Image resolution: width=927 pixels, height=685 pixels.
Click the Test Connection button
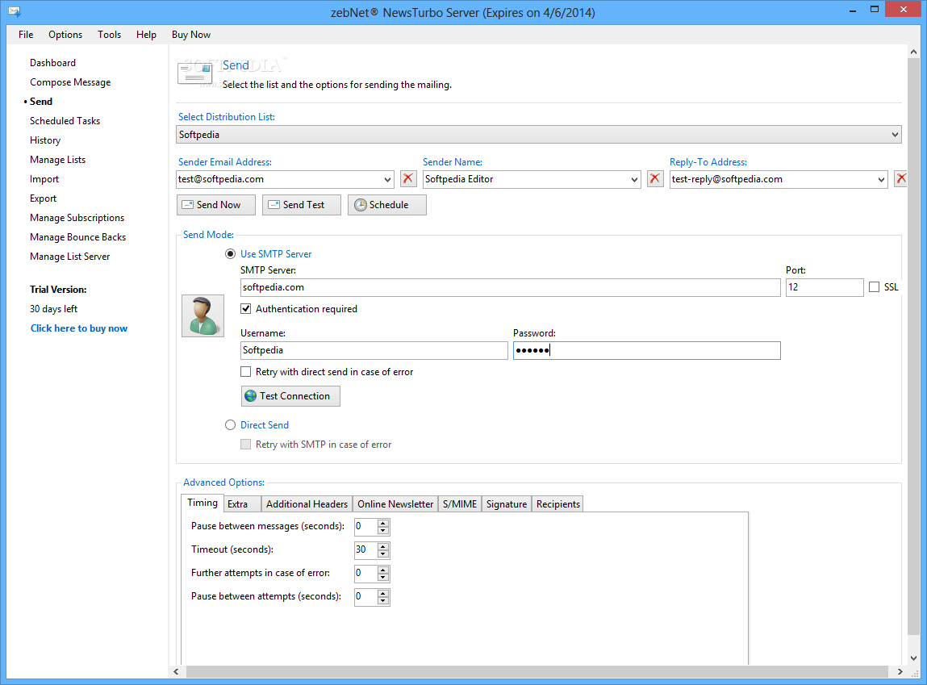[x=290, y=396]
